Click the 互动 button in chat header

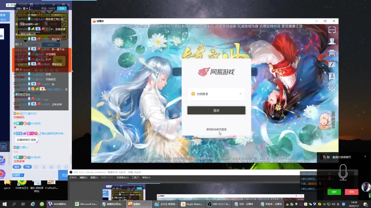coord(62,8)
